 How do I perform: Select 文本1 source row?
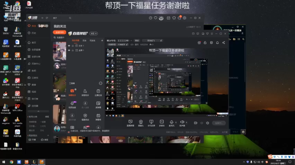86,45
